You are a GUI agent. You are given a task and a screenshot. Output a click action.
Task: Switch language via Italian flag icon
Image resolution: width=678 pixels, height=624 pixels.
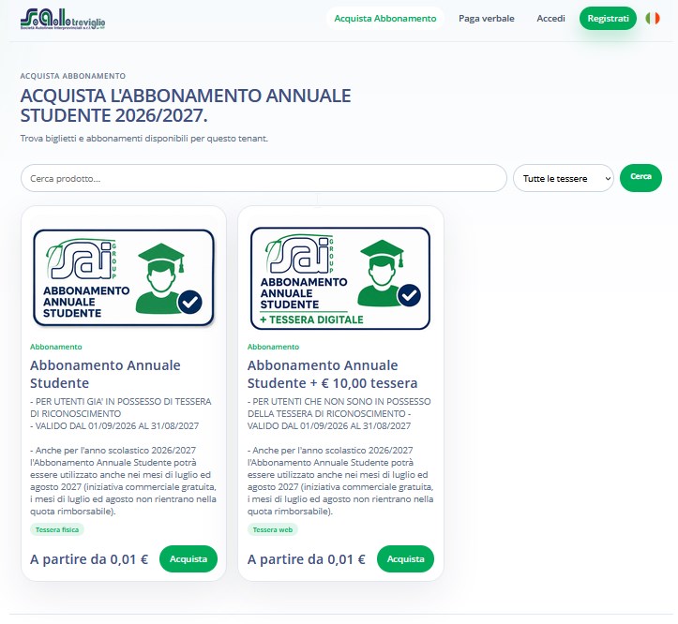click(x=653, y=18)
